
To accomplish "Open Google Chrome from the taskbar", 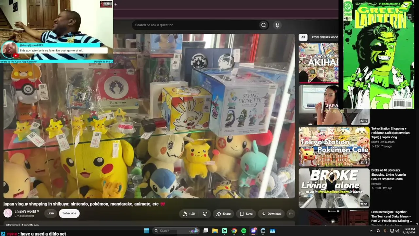I will [x=234, y=231].
